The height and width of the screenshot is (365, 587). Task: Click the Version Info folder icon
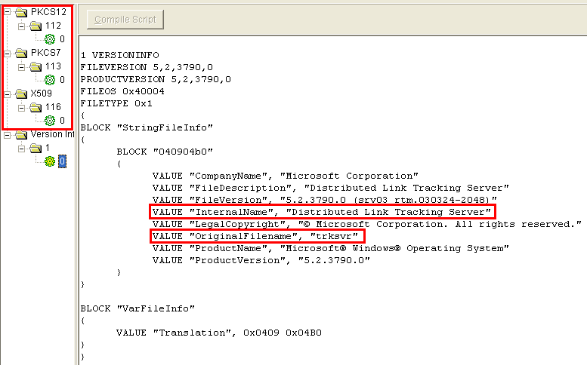point(21,134)
